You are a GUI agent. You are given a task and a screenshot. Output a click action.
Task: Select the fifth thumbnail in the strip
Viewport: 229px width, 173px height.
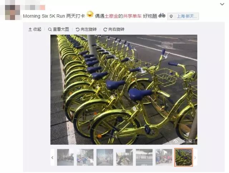click(x=144, y=157)
